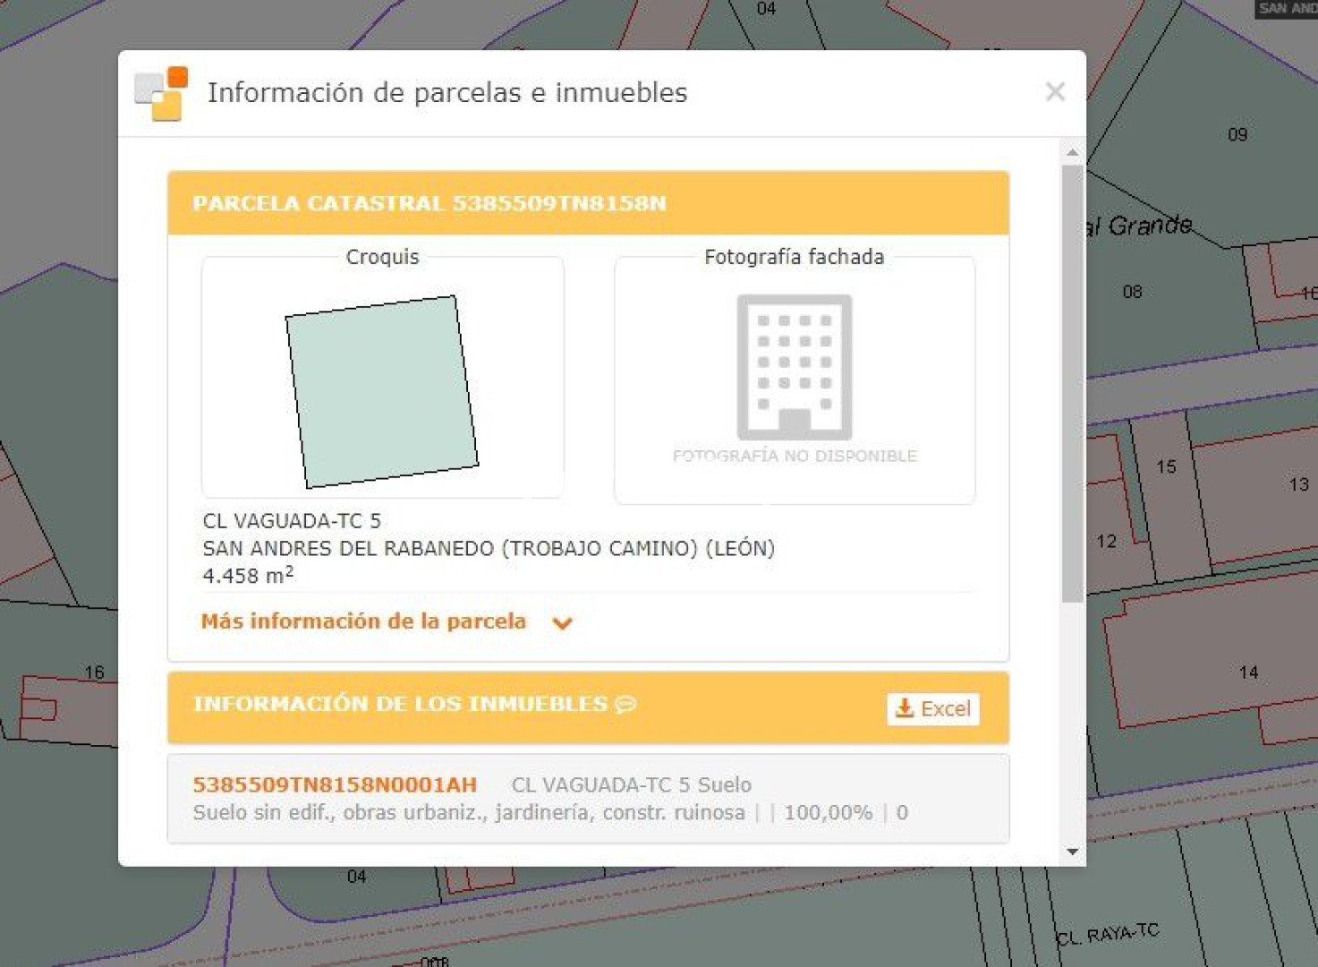1318x967 pixels.
Task: Select parcel 08 on the map
Action: pos(1132,292)
